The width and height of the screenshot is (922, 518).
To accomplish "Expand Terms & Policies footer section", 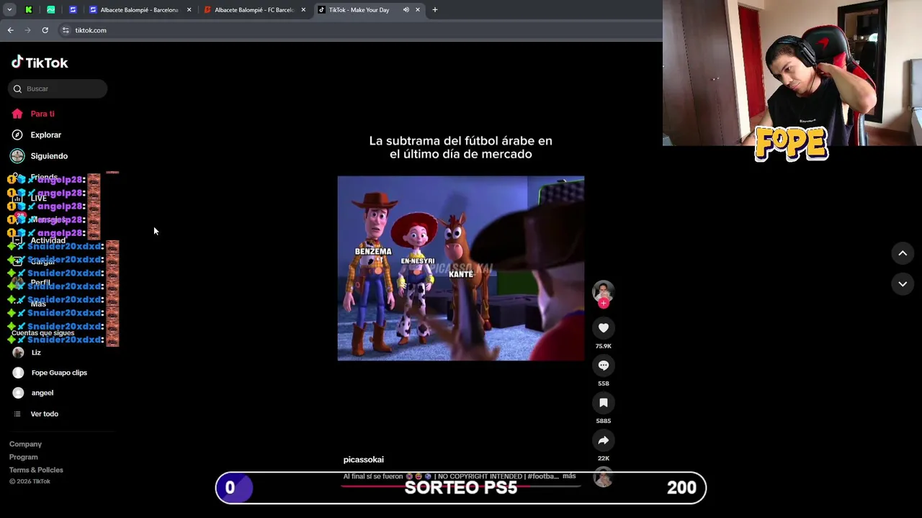I will point(36,470).
